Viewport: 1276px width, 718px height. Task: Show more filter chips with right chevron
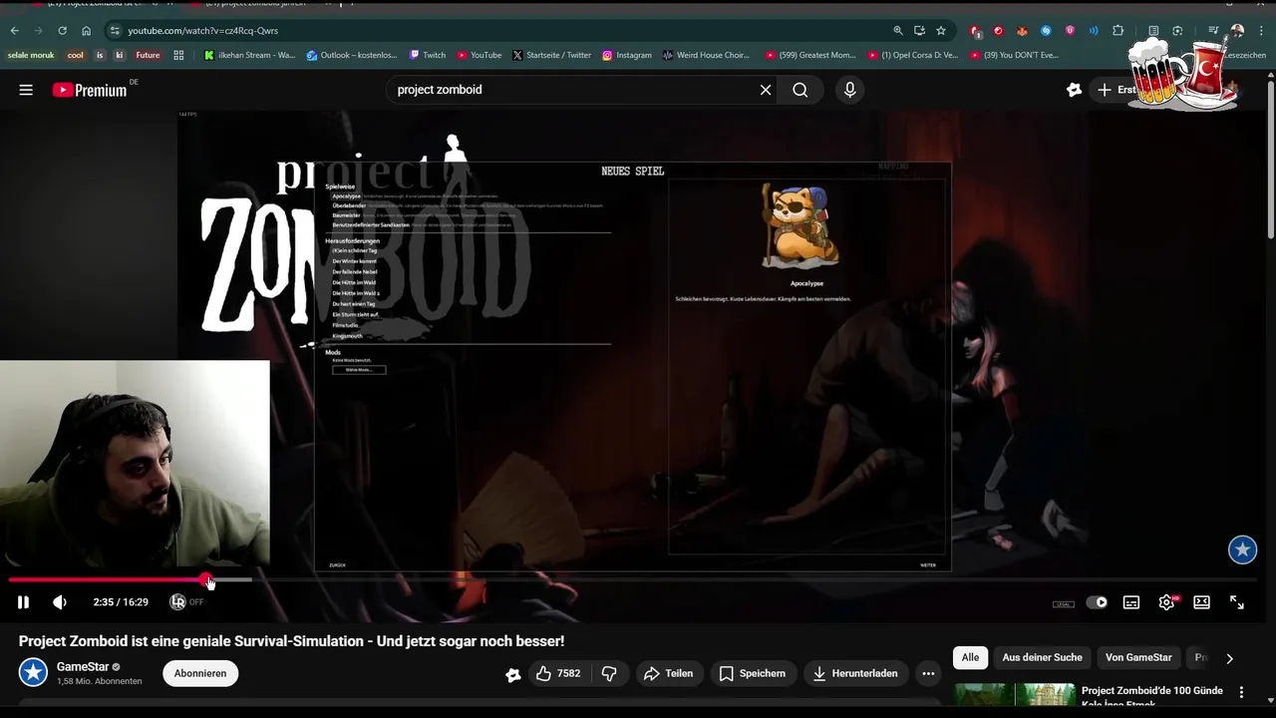click(1229, 658)
